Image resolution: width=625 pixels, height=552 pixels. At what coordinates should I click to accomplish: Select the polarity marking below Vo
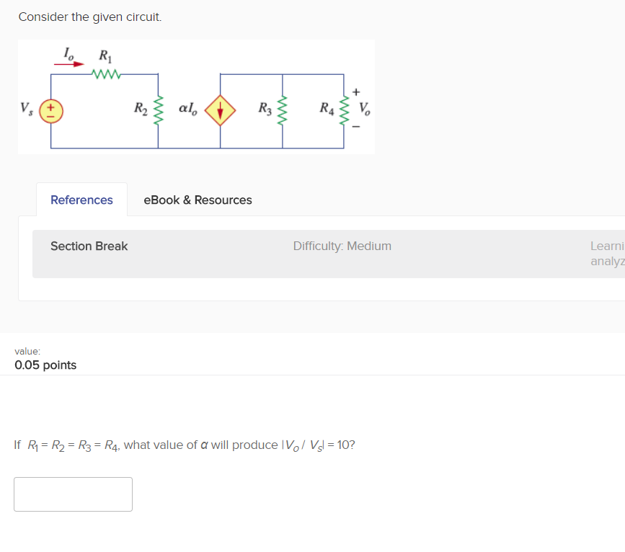[x=355, y=128]
